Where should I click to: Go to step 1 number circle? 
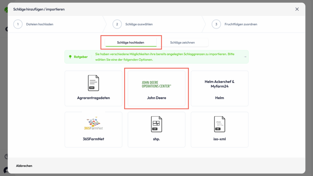pyautogui.click(x=18, y=24)
